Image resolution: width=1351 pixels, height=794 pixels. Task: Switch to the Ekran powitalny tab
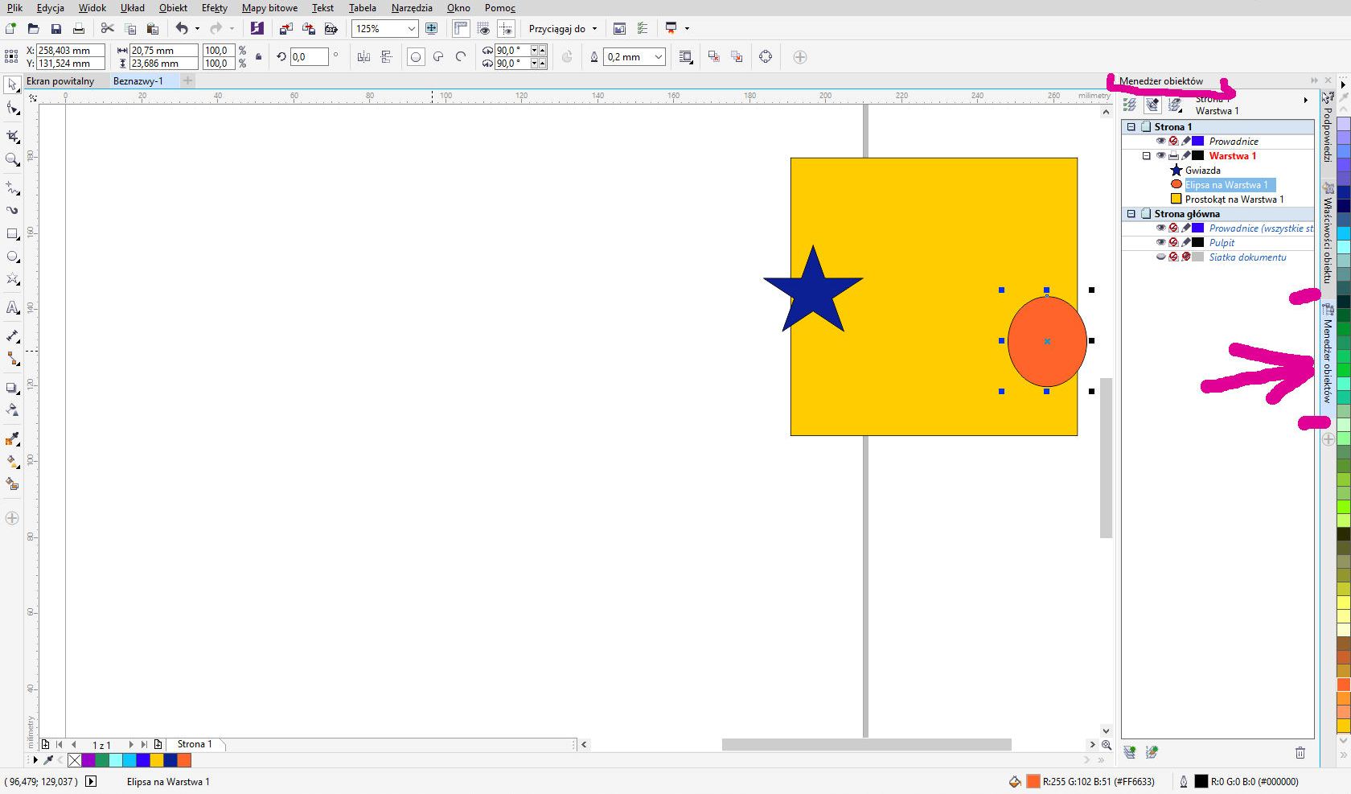(x=60, y=81)
